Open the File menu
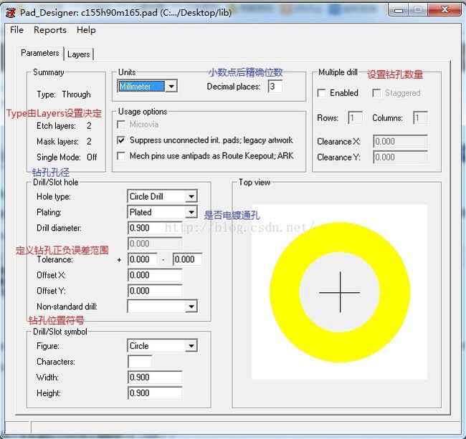466x439 pixels. click(16, 30)
